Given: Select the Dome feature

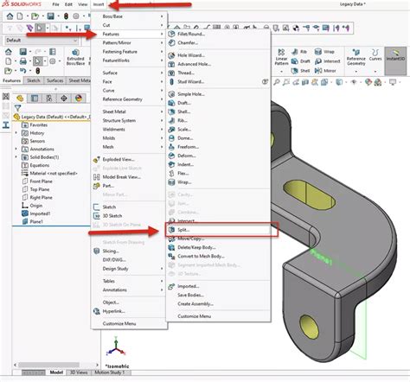Looking at the screenshot, I should coord(219,138).
